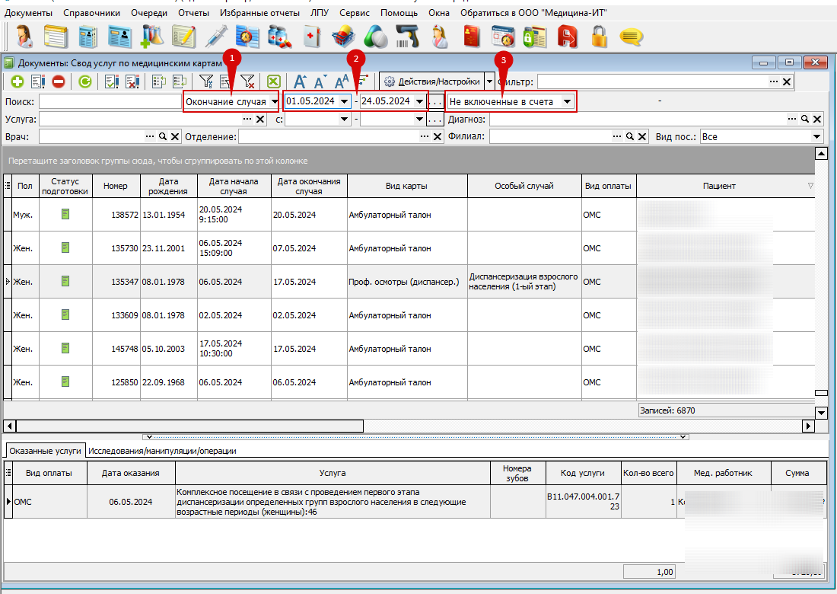Open the end date 24.05.2024 picker

pyautogui.click(x=419, y=101)
